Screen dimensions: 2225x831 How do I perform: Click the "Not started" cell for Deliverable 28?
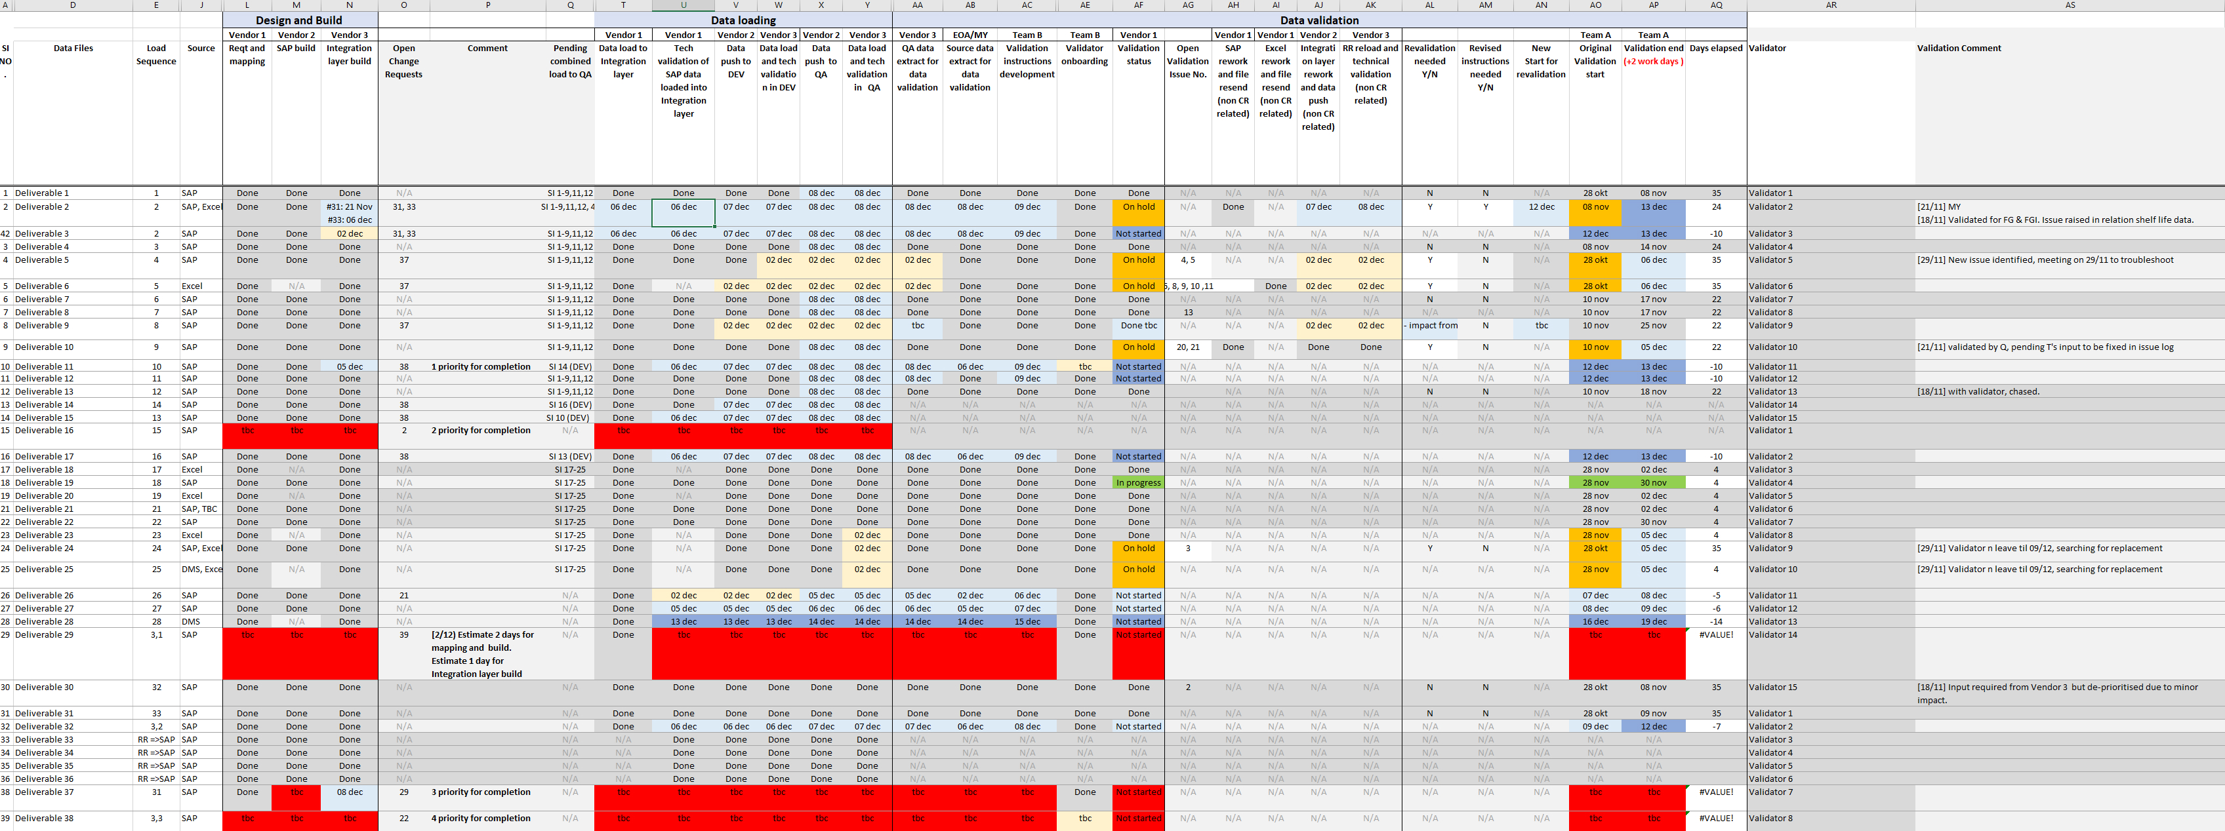tap(1139, 621)
